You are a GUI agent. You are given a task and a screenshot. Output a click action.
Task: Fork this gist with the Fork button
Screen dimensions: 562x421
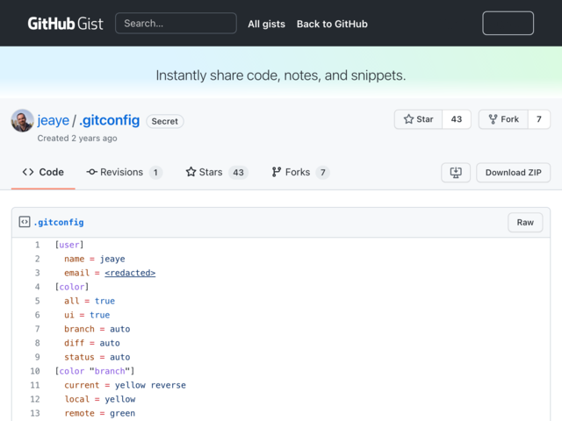[x=503, y=119]
